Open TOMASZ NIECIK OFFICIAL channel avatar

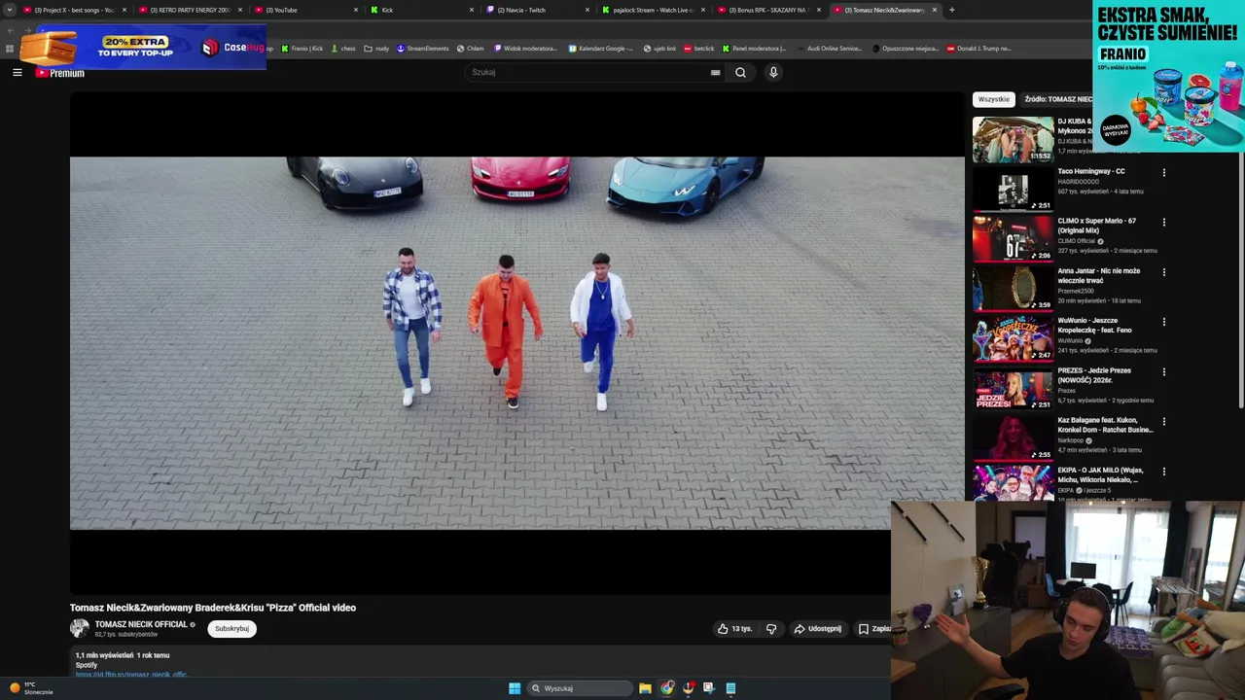[80, 628]
